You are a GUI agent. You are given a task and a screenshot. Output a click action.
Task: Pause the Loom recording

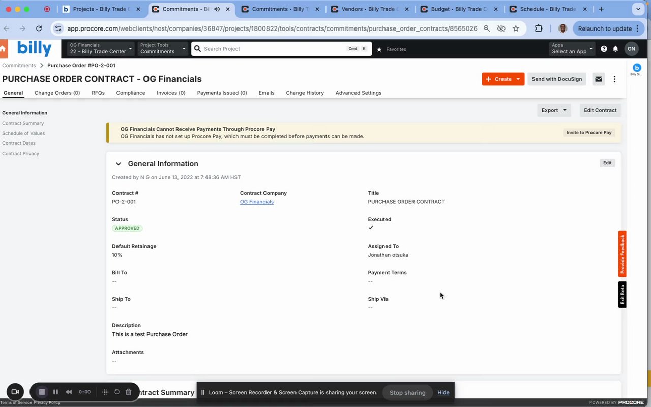click(x=55, y=392)
